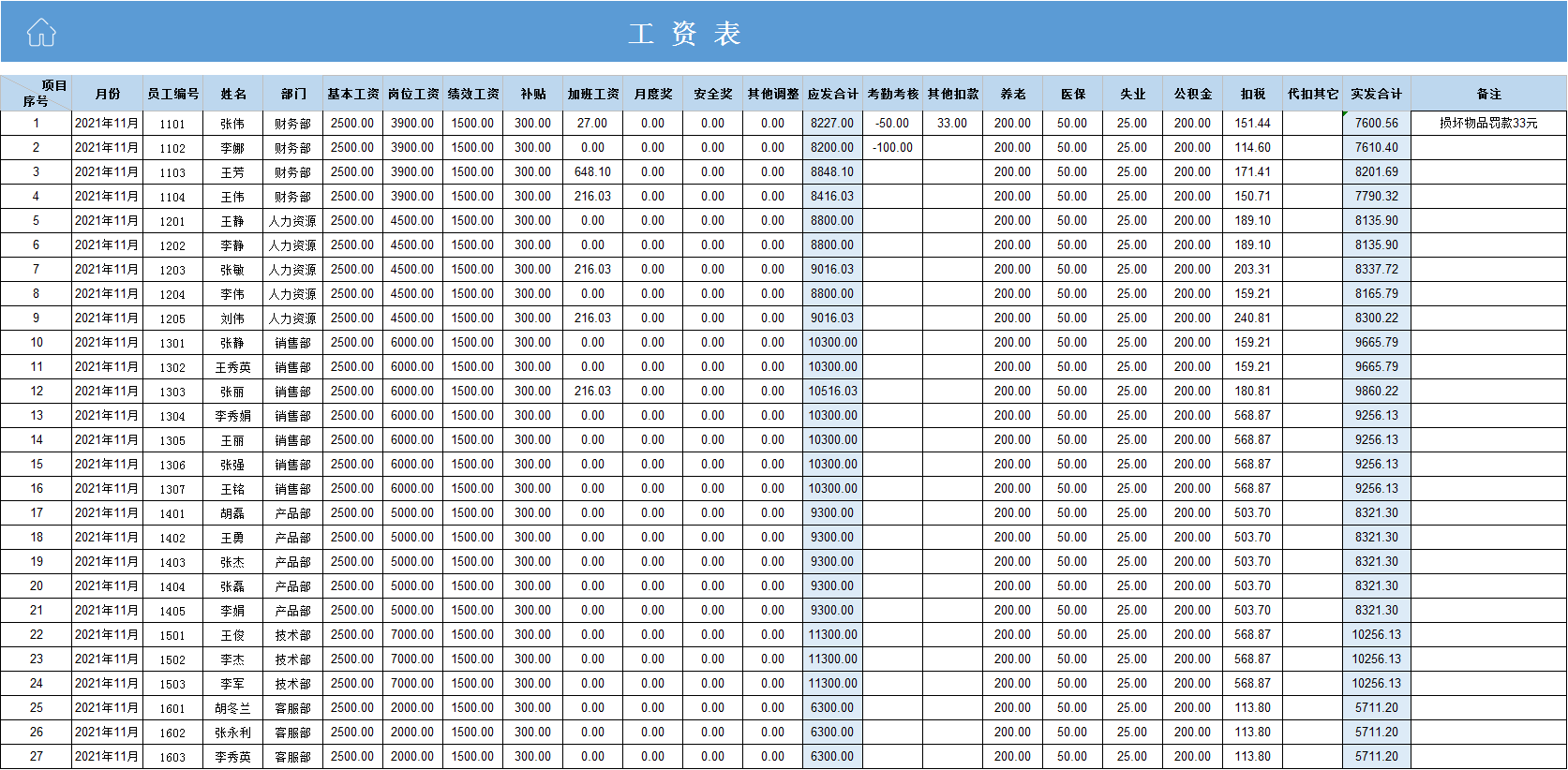This screenshot has width=1568, height=770.
Task: Click sequence number 27 cell
Action: click(x=37, y=756)
